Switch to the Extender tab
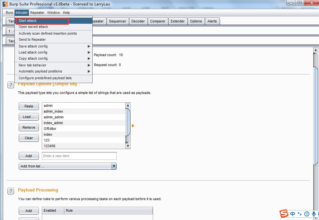The height and width of the screenshot is (220, 319). pyautogui.click(x=178, y=21)
